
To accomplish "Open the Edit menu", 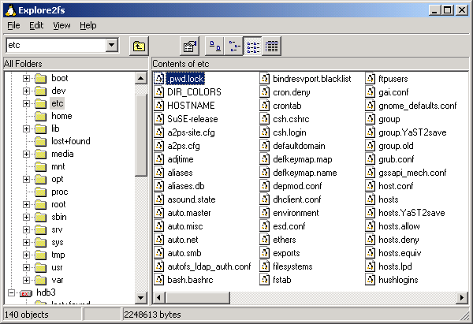I will (36, 26).
